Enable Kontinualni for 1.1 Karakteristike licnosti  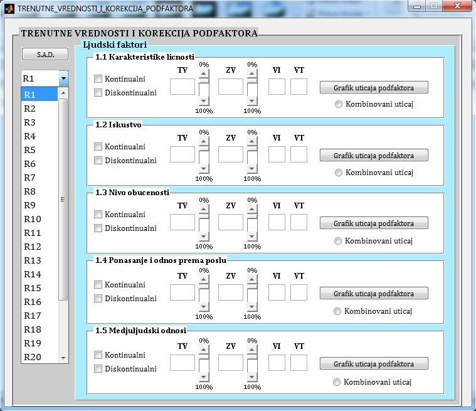coord(98,79)
